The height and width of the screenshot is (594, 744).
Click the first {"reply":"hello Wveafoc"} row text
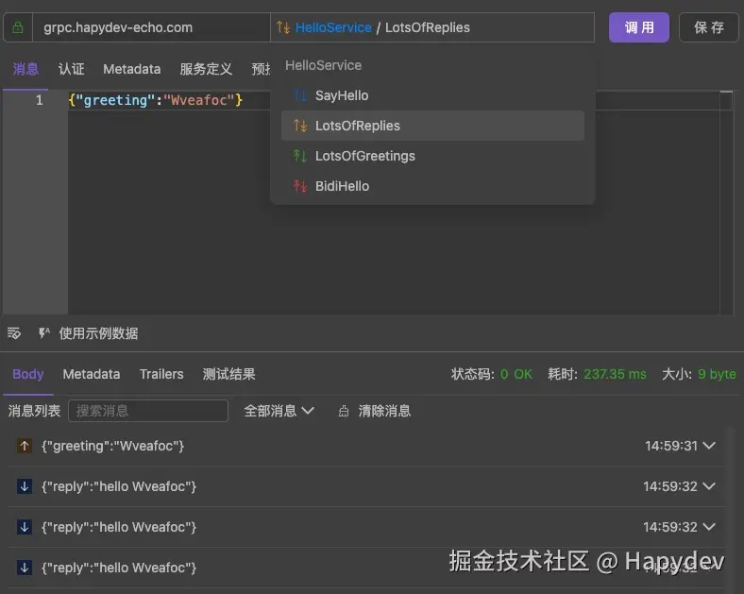coord(119,486)
